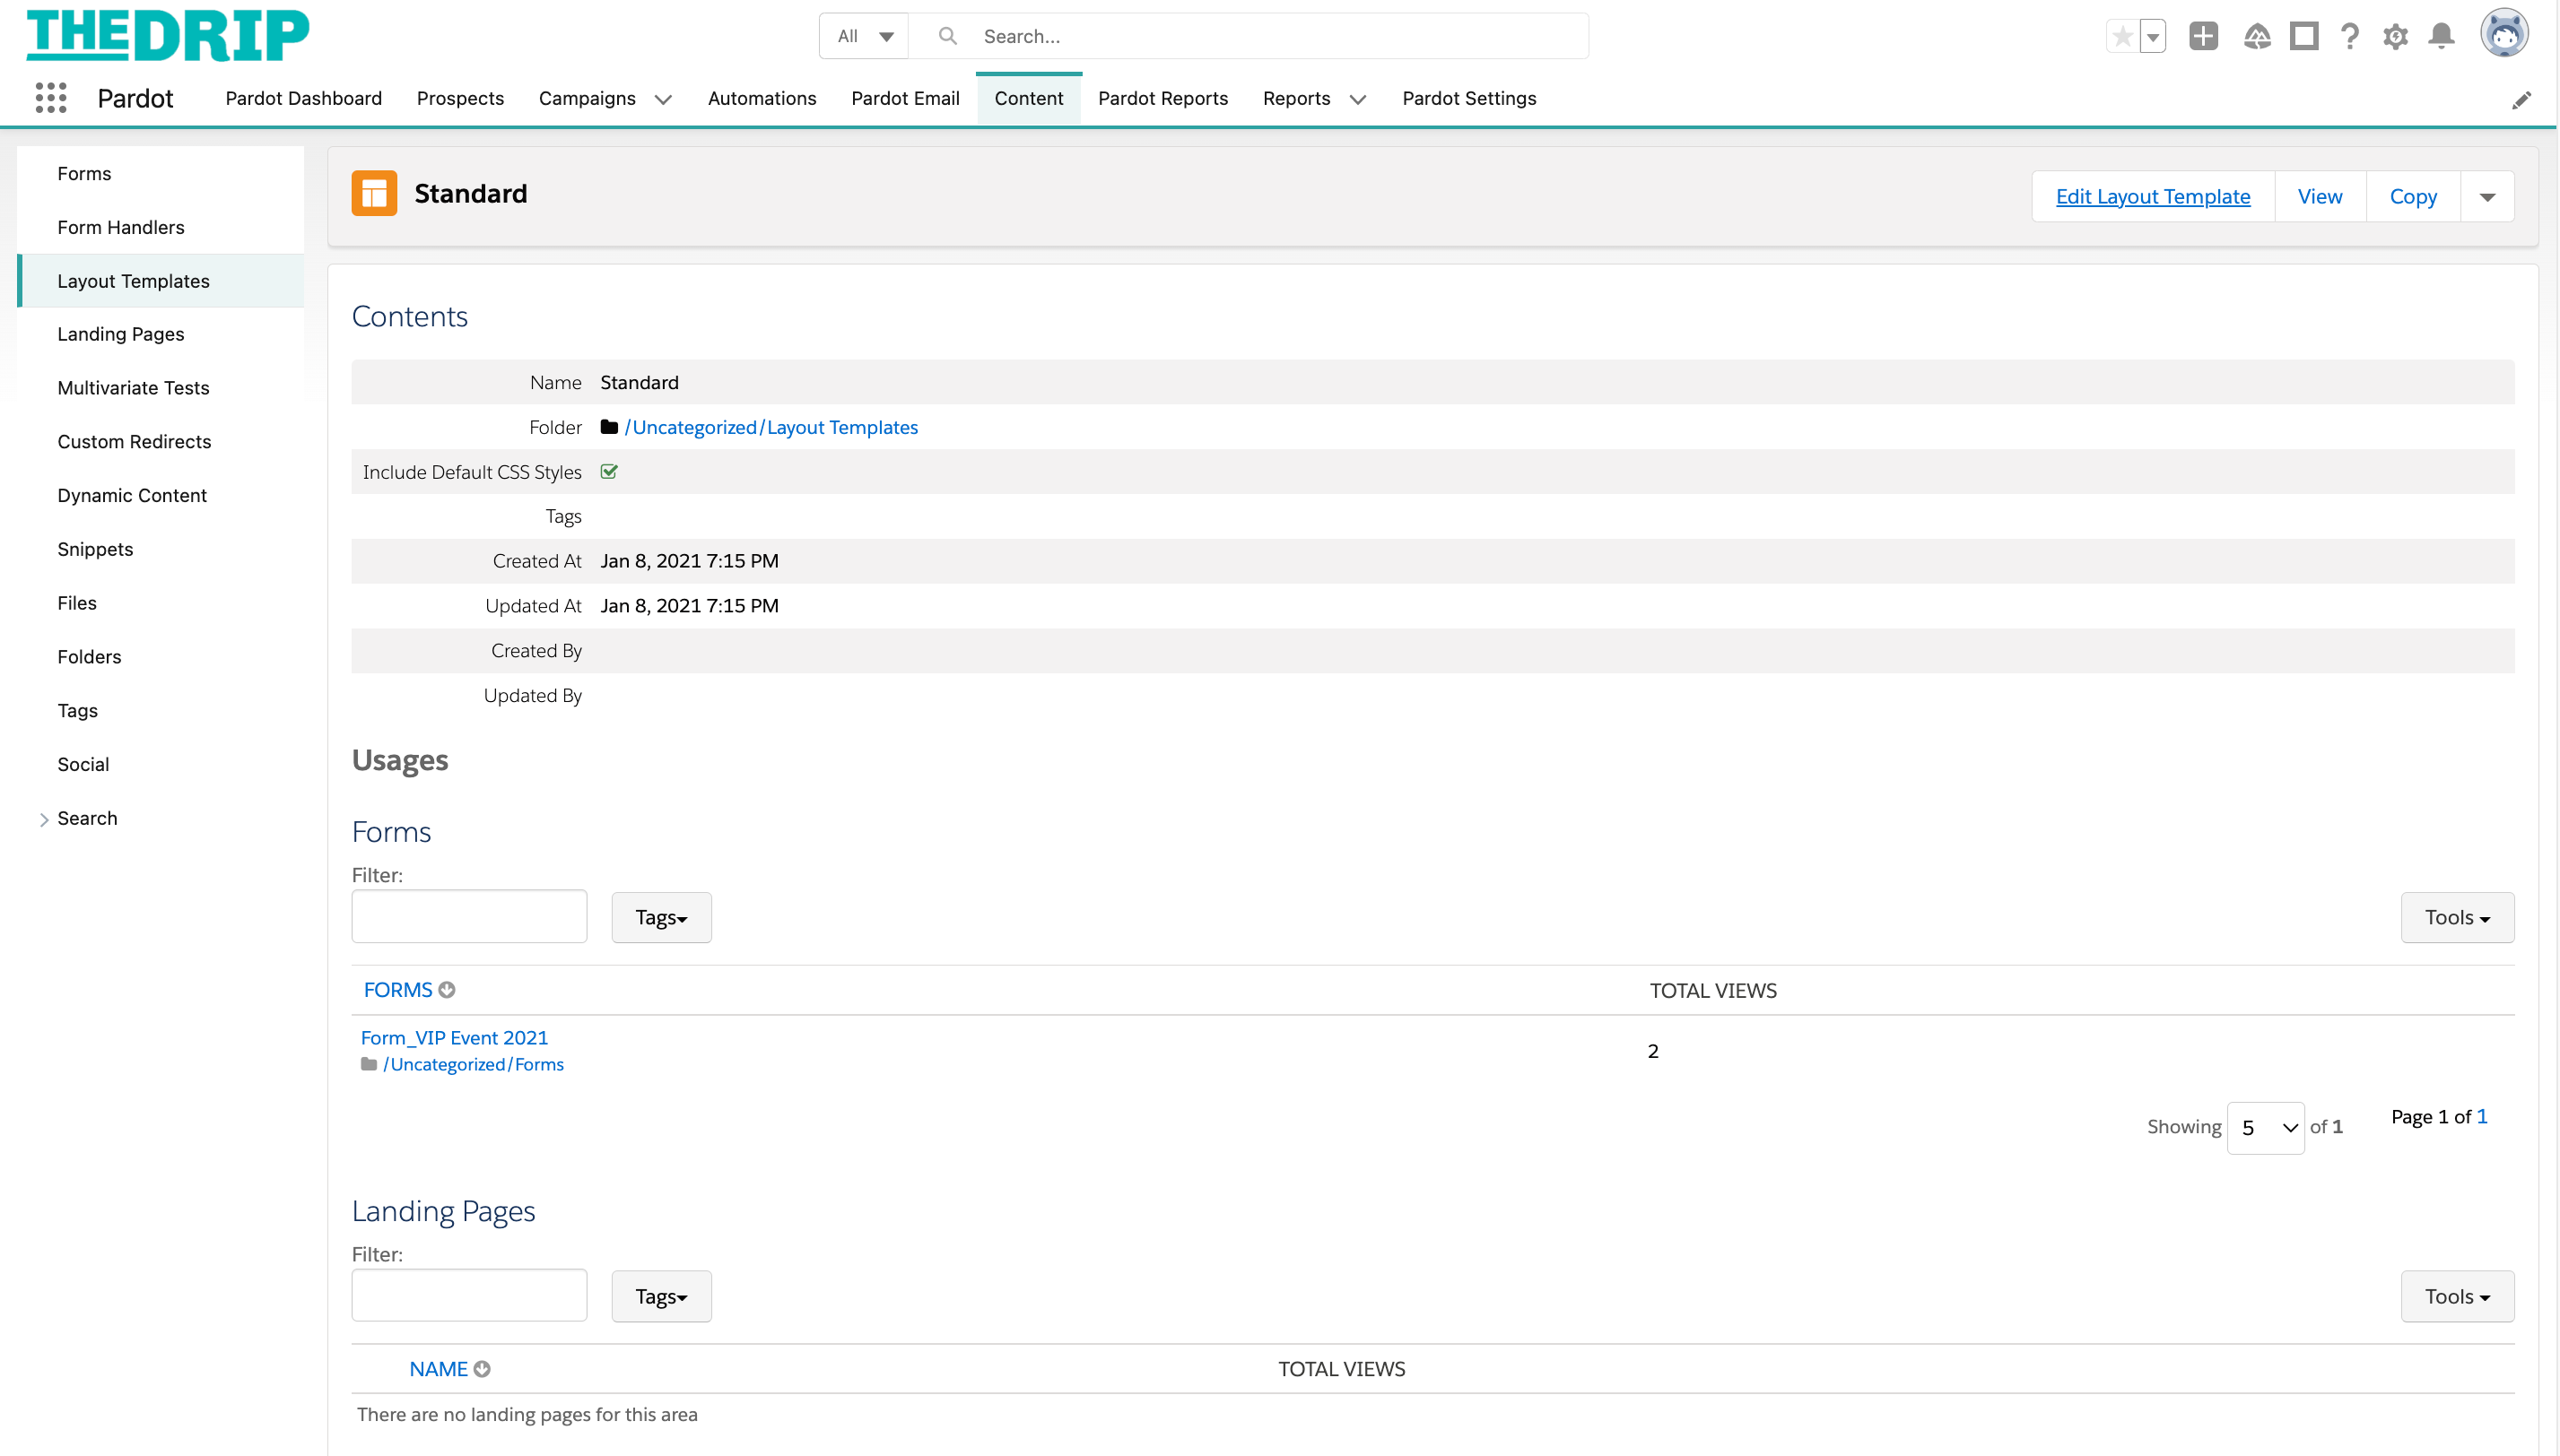This screenshot has width=2560, height=1456.
Task: Open Tags dropdown in Forms section
Action: coord(661,917)
